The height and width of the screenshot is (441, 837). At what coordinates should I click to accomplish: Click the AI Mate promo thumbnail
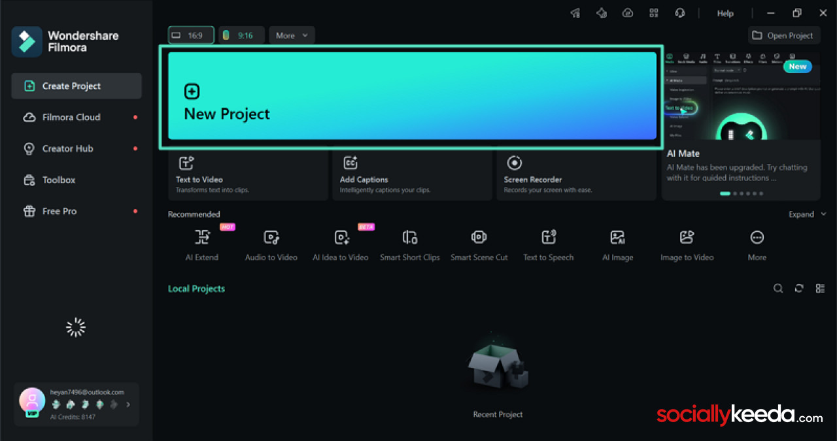tap(741, 96)
